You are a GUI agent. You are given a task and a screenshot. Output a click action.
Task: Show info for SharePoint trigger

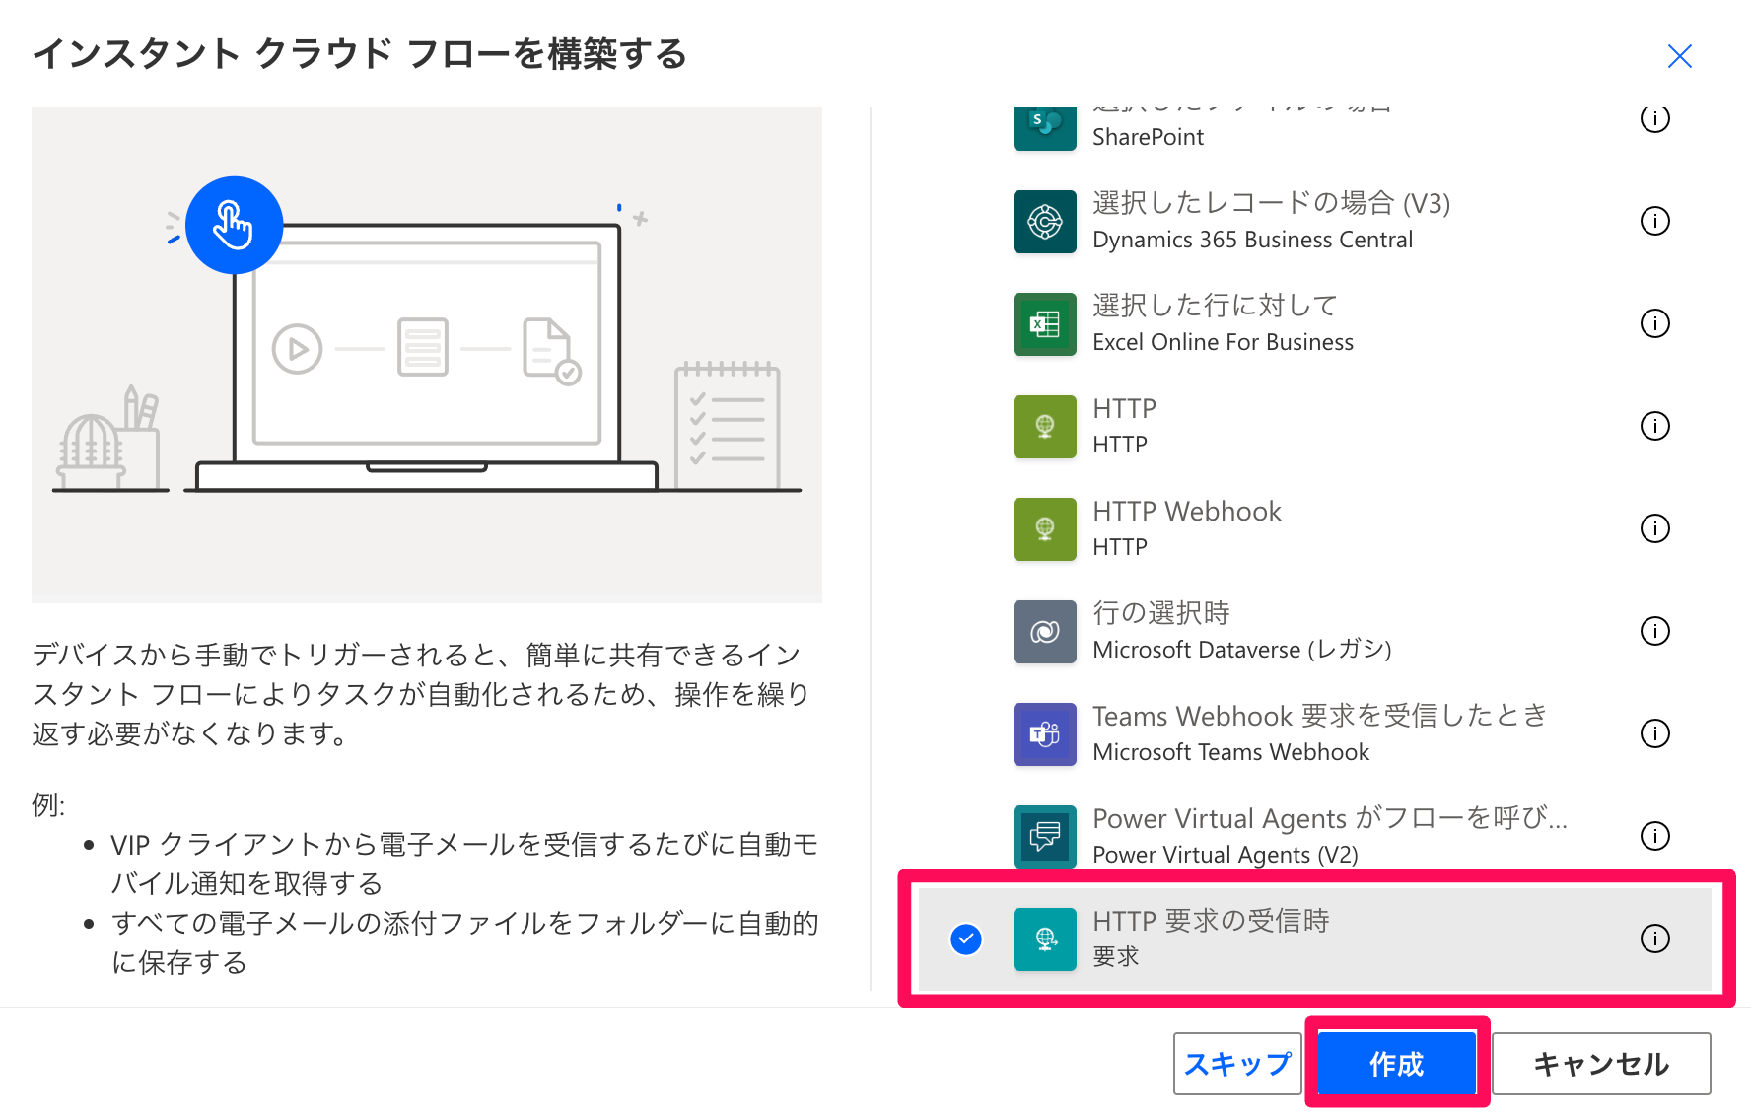1654,118
